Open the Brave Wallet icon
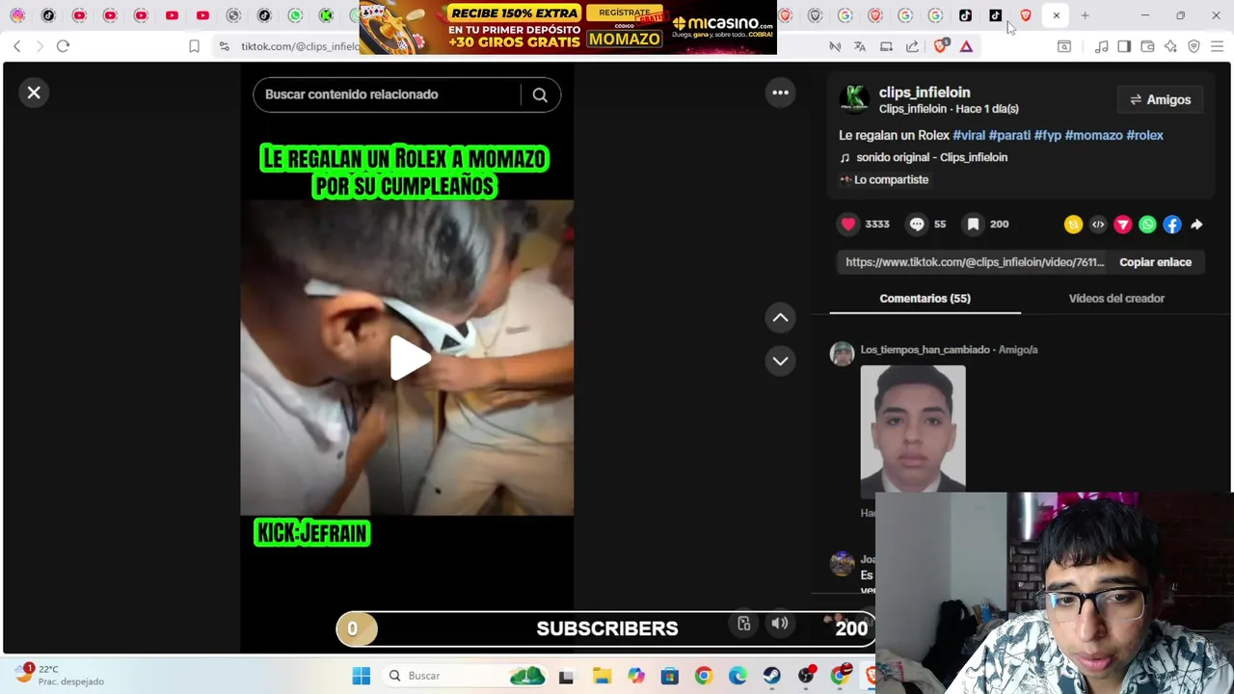Image resolution: width=1234 pixels, height=694 pixels. (x=1147, y=46)
